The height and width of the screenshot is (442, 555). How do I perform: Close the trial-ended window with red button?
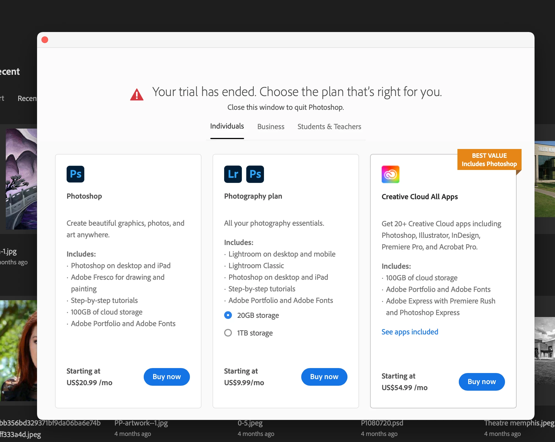pyautogui.click(x=45, y=40)
